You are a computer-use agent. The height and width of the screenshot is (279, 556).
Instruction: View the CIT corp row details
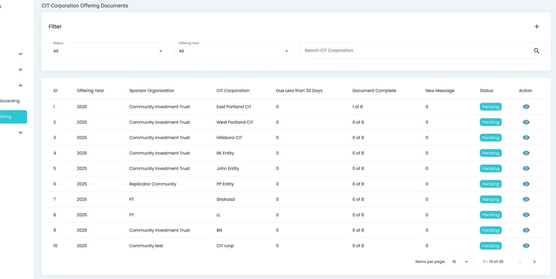pos(526,246)
